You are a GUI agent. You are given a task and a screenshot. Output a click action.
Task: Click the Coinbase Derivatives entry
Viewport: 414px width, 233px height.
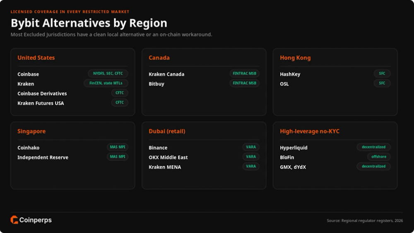coord(42,94)
